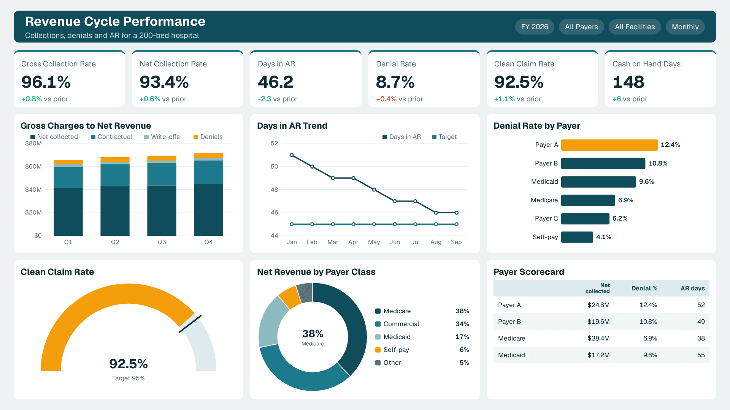Toggle Net collected series in legend
This screenshot has height=410, width=730.
(x=54, y=137)
